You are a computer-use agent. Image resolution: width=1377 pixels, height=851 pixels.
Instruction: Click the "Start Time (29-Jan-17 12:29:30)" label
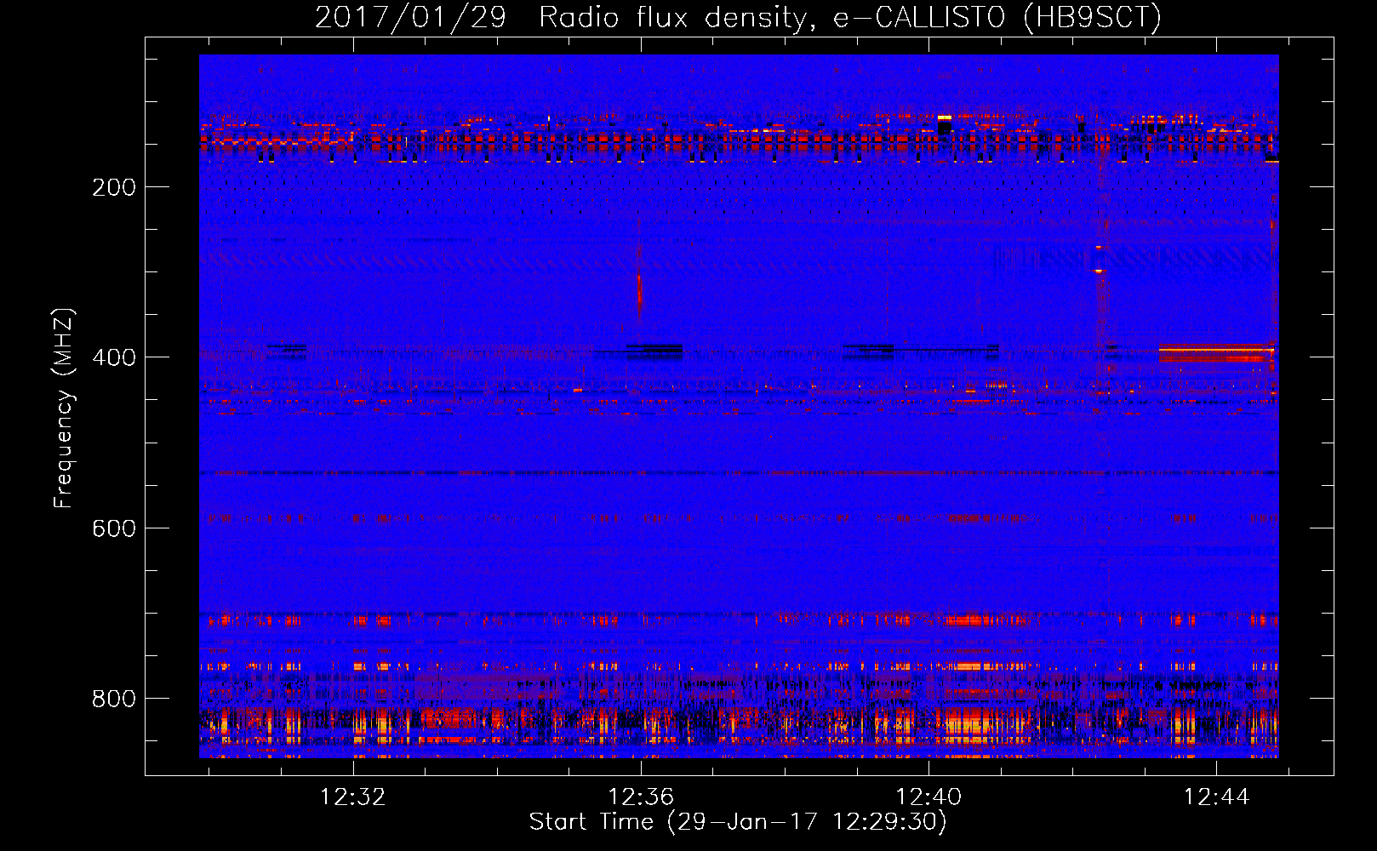click(x=738, y=822)
